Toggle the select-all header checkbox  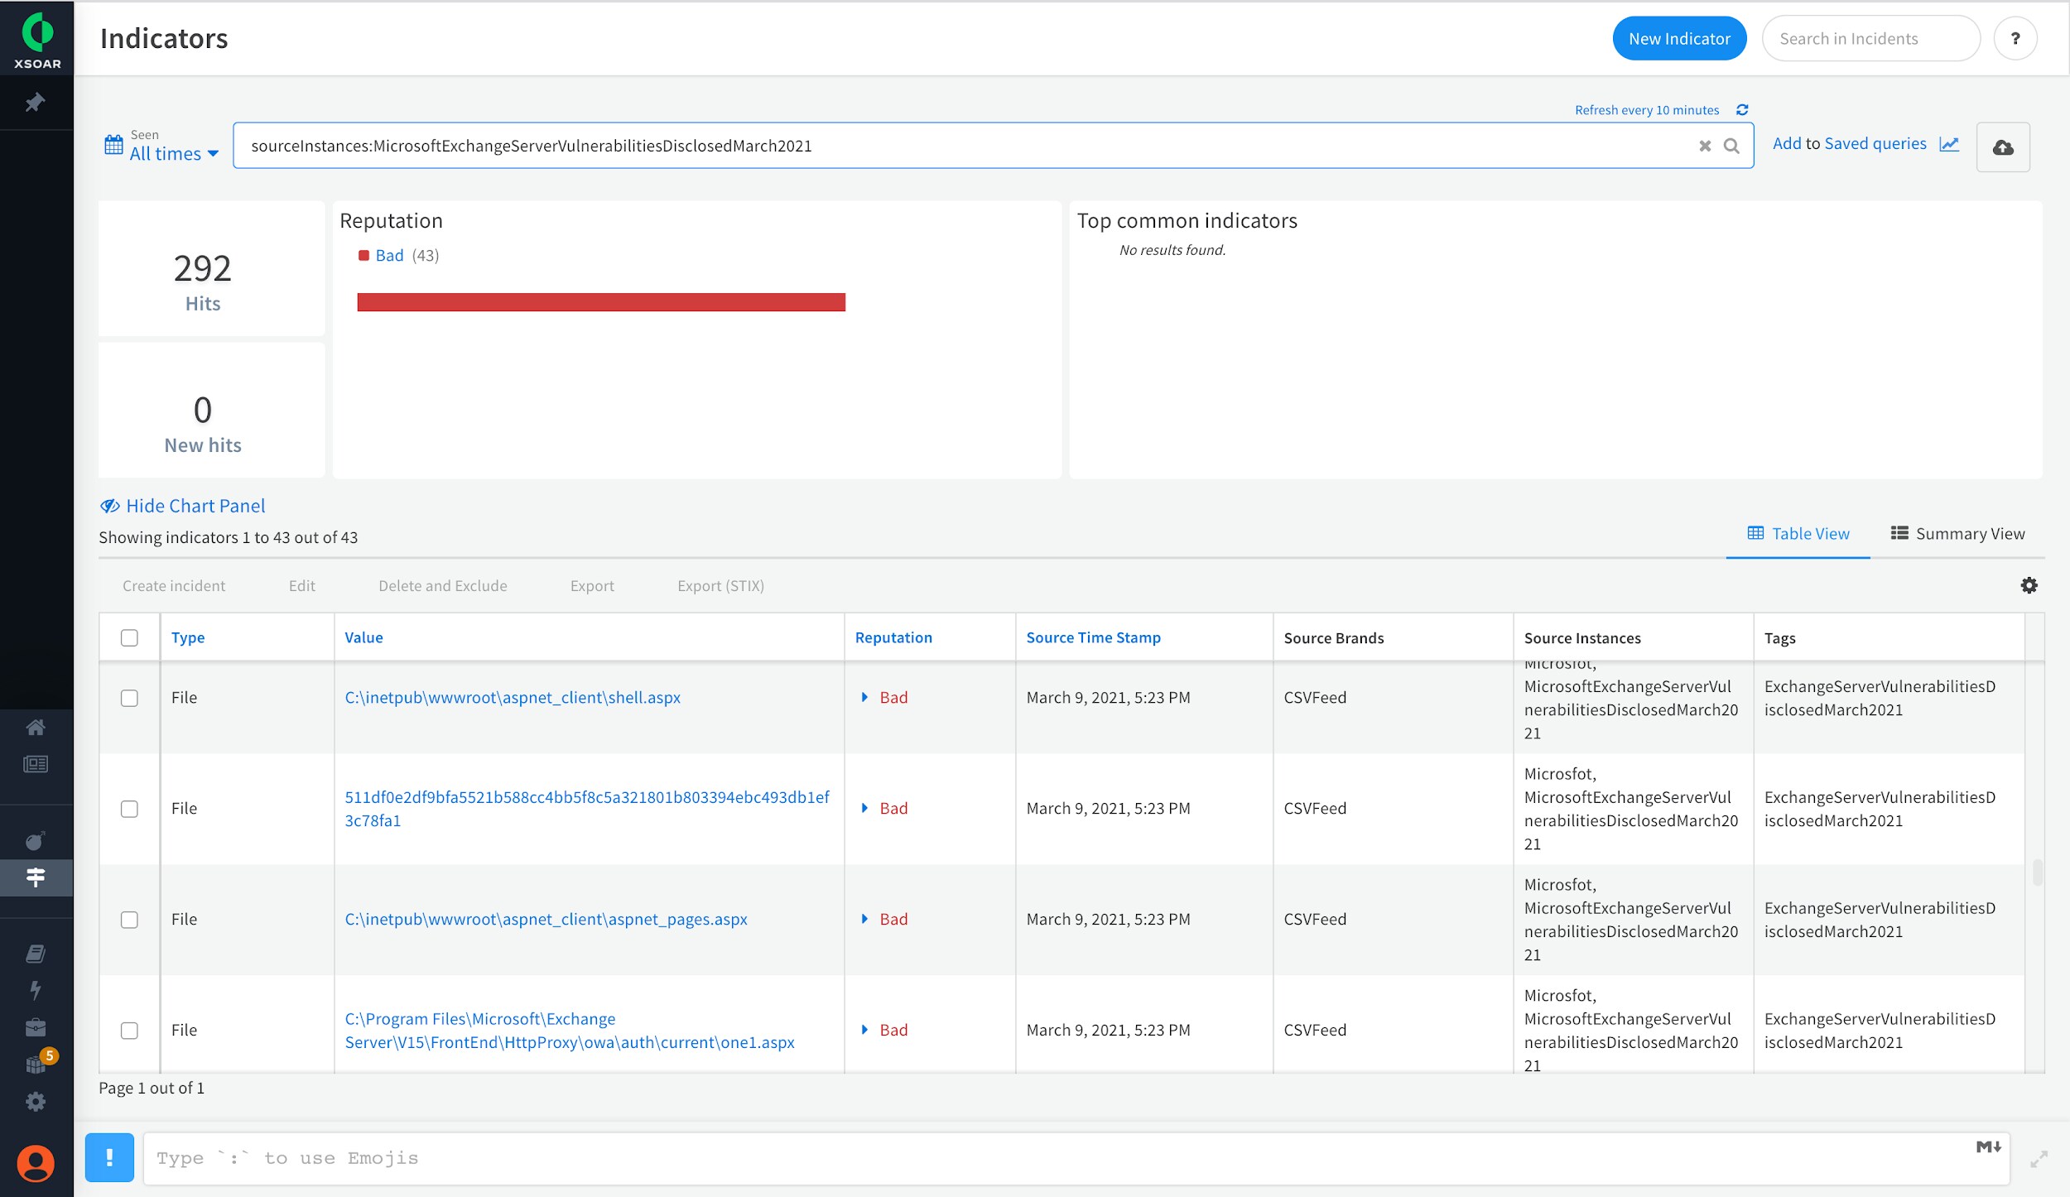129,637
